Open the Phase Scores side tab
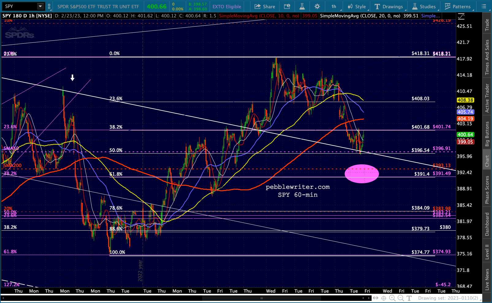This screenshot has width=492, height=303. pos(487,190)
